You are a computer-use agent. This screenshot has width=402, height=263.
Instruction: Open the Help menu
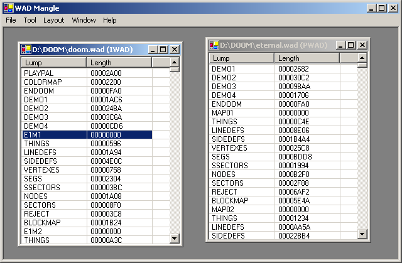[x=110, y=20]
